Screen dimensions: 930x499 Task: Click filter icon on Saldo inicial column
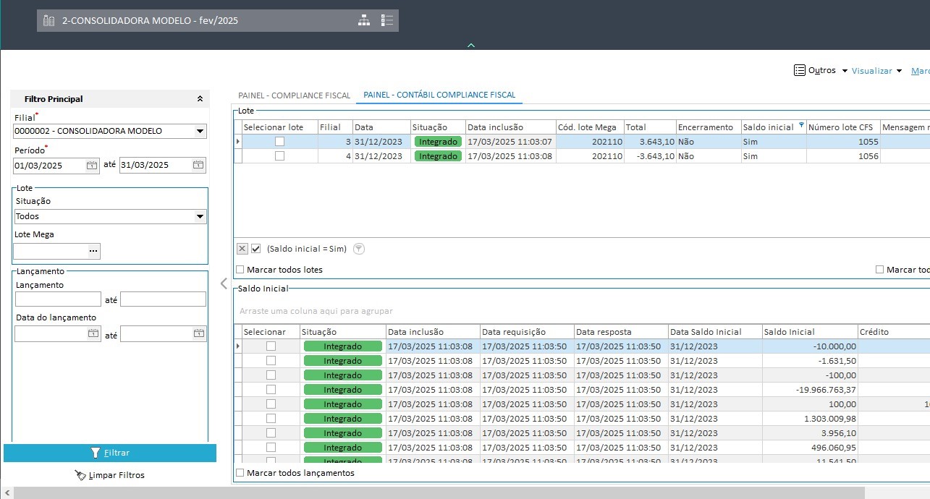(800, 126)
